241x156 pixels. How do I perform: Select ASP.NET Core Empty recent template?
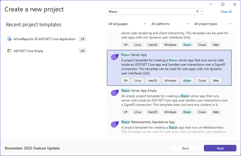pos(28,51)
